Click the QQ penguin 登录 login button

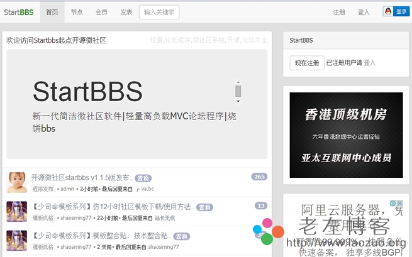click(396, 11)
